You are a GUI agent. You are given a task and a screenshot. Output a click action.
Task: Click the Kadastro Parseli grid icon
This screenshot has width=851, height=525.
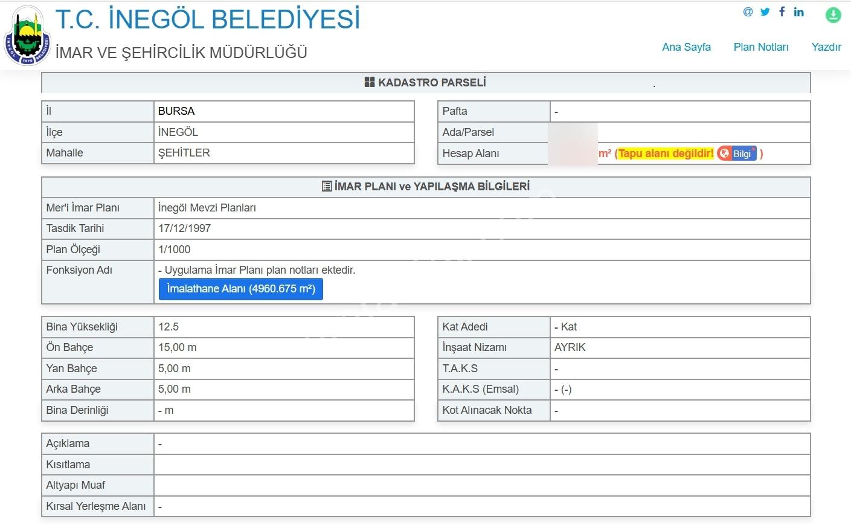coord(370,82)
